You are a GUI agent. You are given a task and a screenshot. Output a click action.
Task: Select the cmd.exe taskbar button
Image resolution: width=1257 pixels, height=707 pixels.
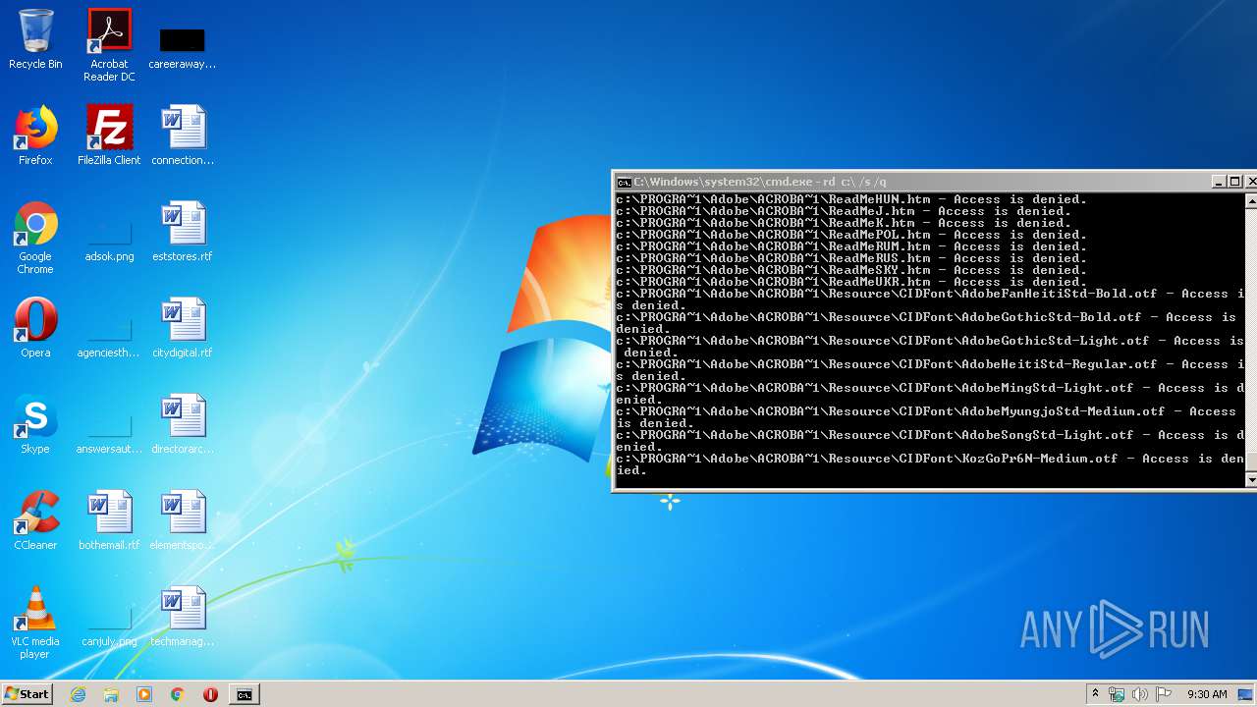coord(244,694)
